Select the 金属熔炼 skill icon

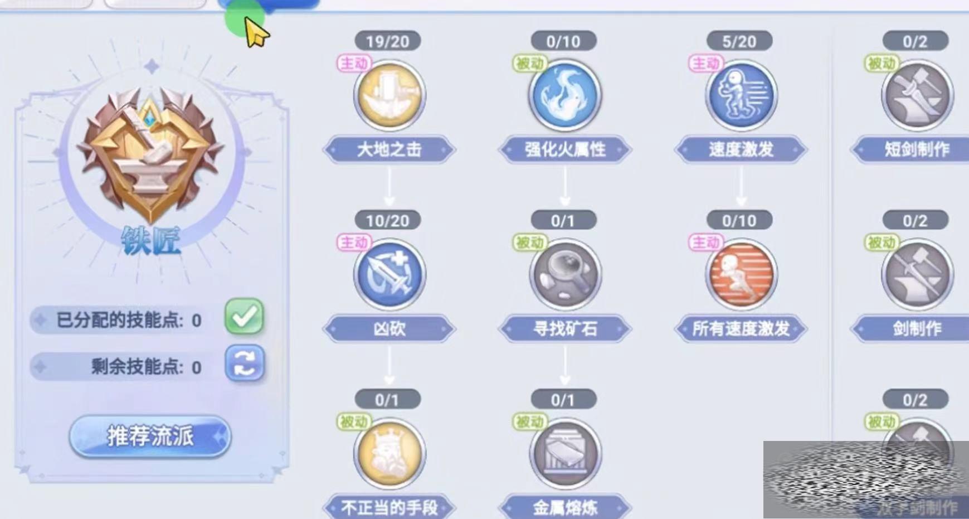565,454
